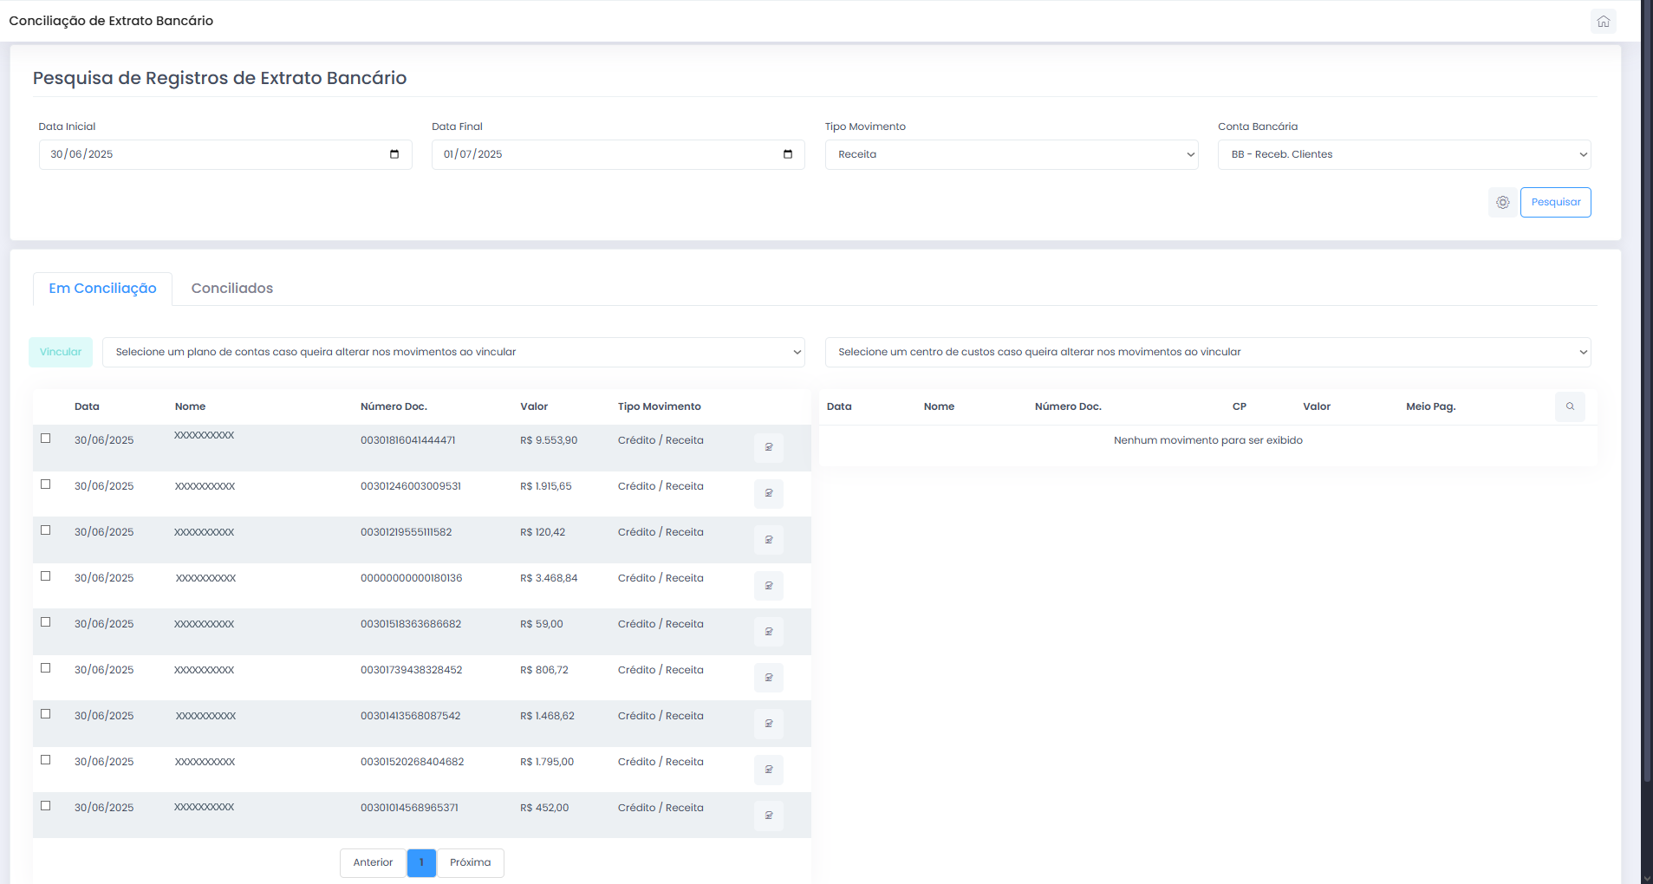Screen dimensions: 1653x884
Task: Open edit icon for R$ 9.553,90 row
Action: tap(768, 447)
